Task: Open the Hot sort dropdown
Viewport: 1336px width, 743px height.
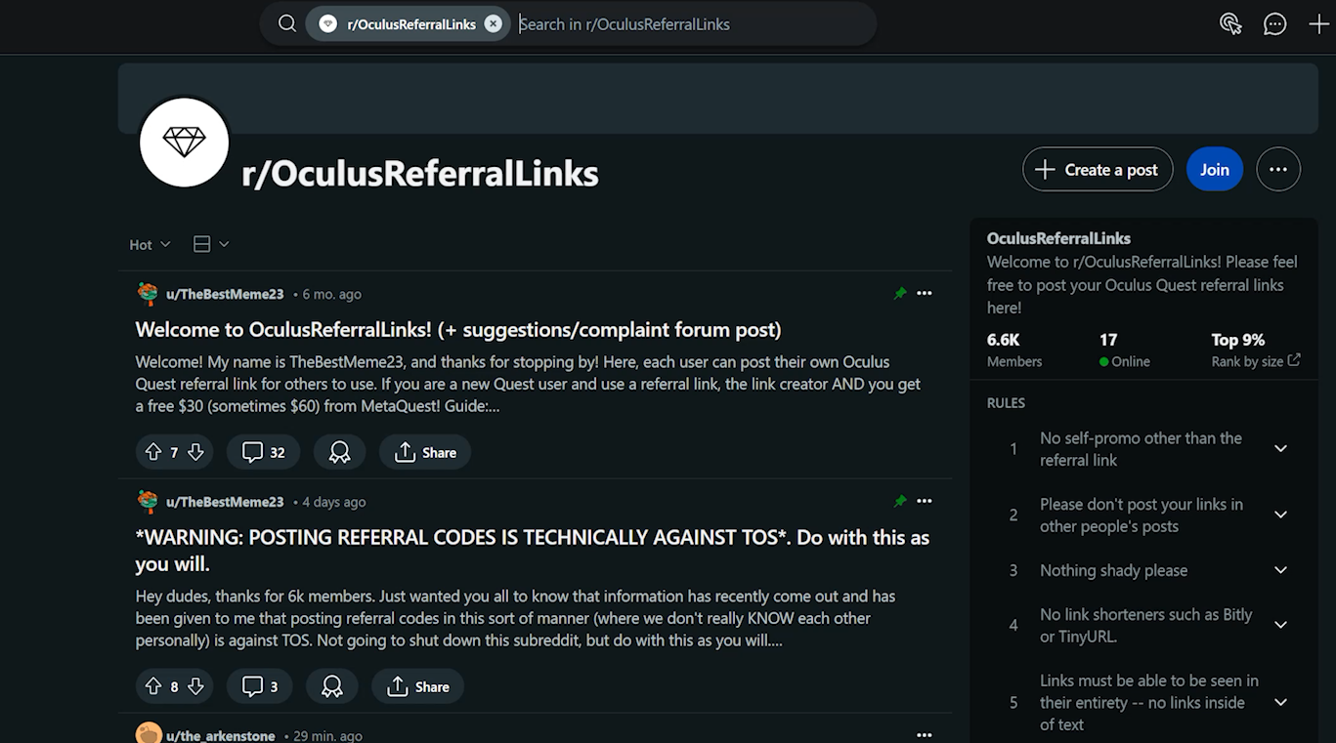Action: [x=150, y=244]
